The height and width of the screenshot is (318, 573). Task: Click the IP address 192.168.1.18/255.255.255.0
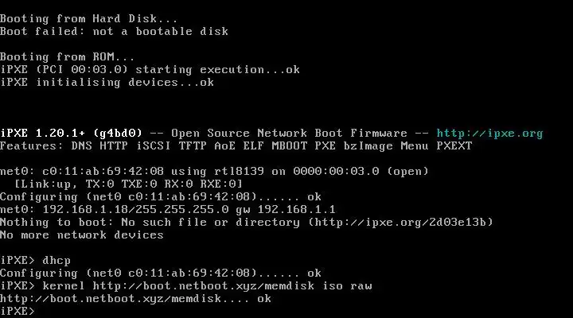point(135,210)
